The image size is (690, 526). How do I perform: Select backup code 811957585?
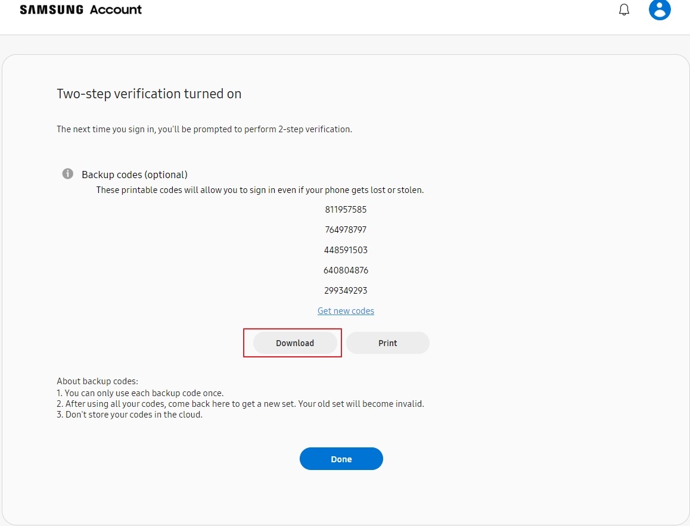coord(346,209)
